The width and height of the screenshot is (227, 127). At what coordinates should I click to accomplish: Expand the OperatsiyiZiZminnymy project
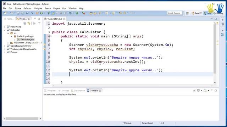(5, 46)
